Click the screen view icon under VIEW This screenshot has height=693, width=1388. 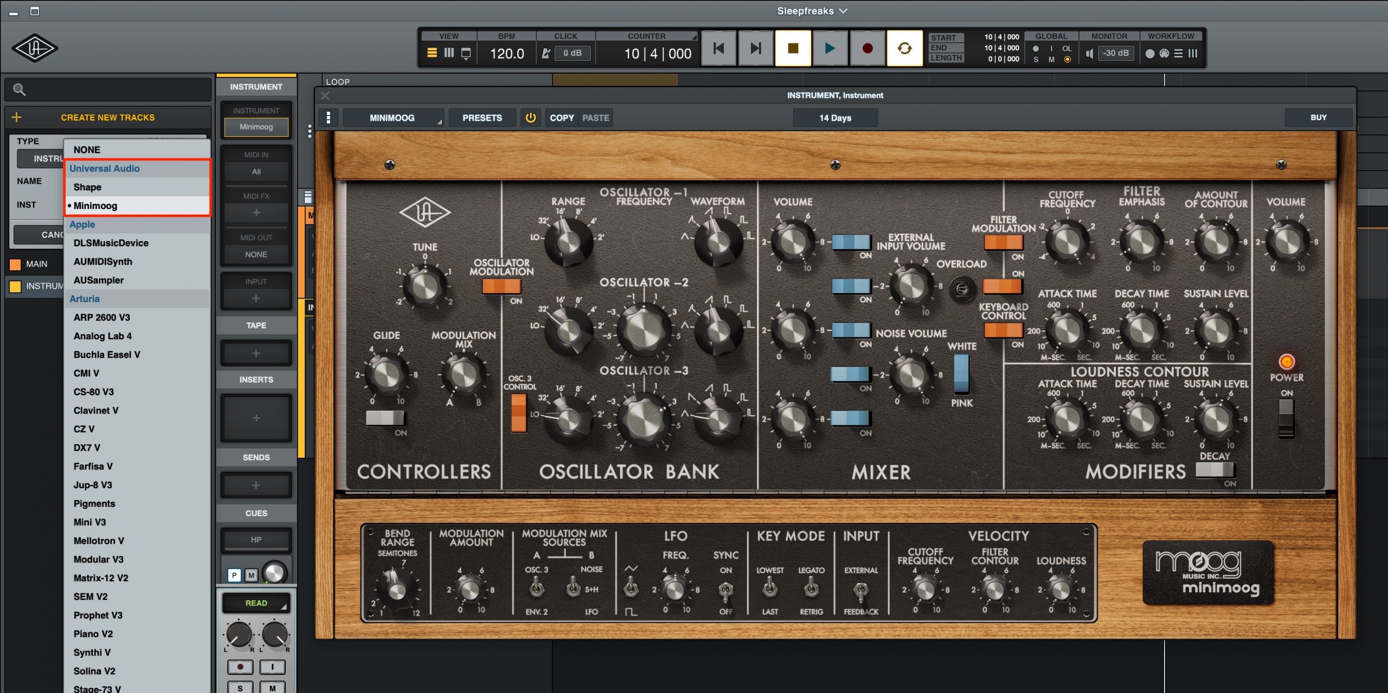pos(466,54)
